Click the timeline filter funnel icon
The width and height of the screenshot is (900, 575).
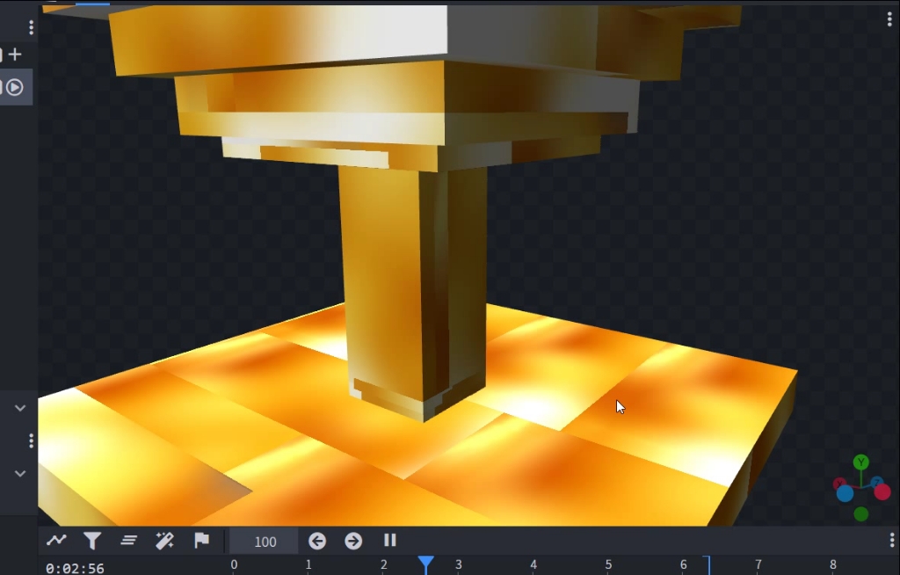[92, 541]
